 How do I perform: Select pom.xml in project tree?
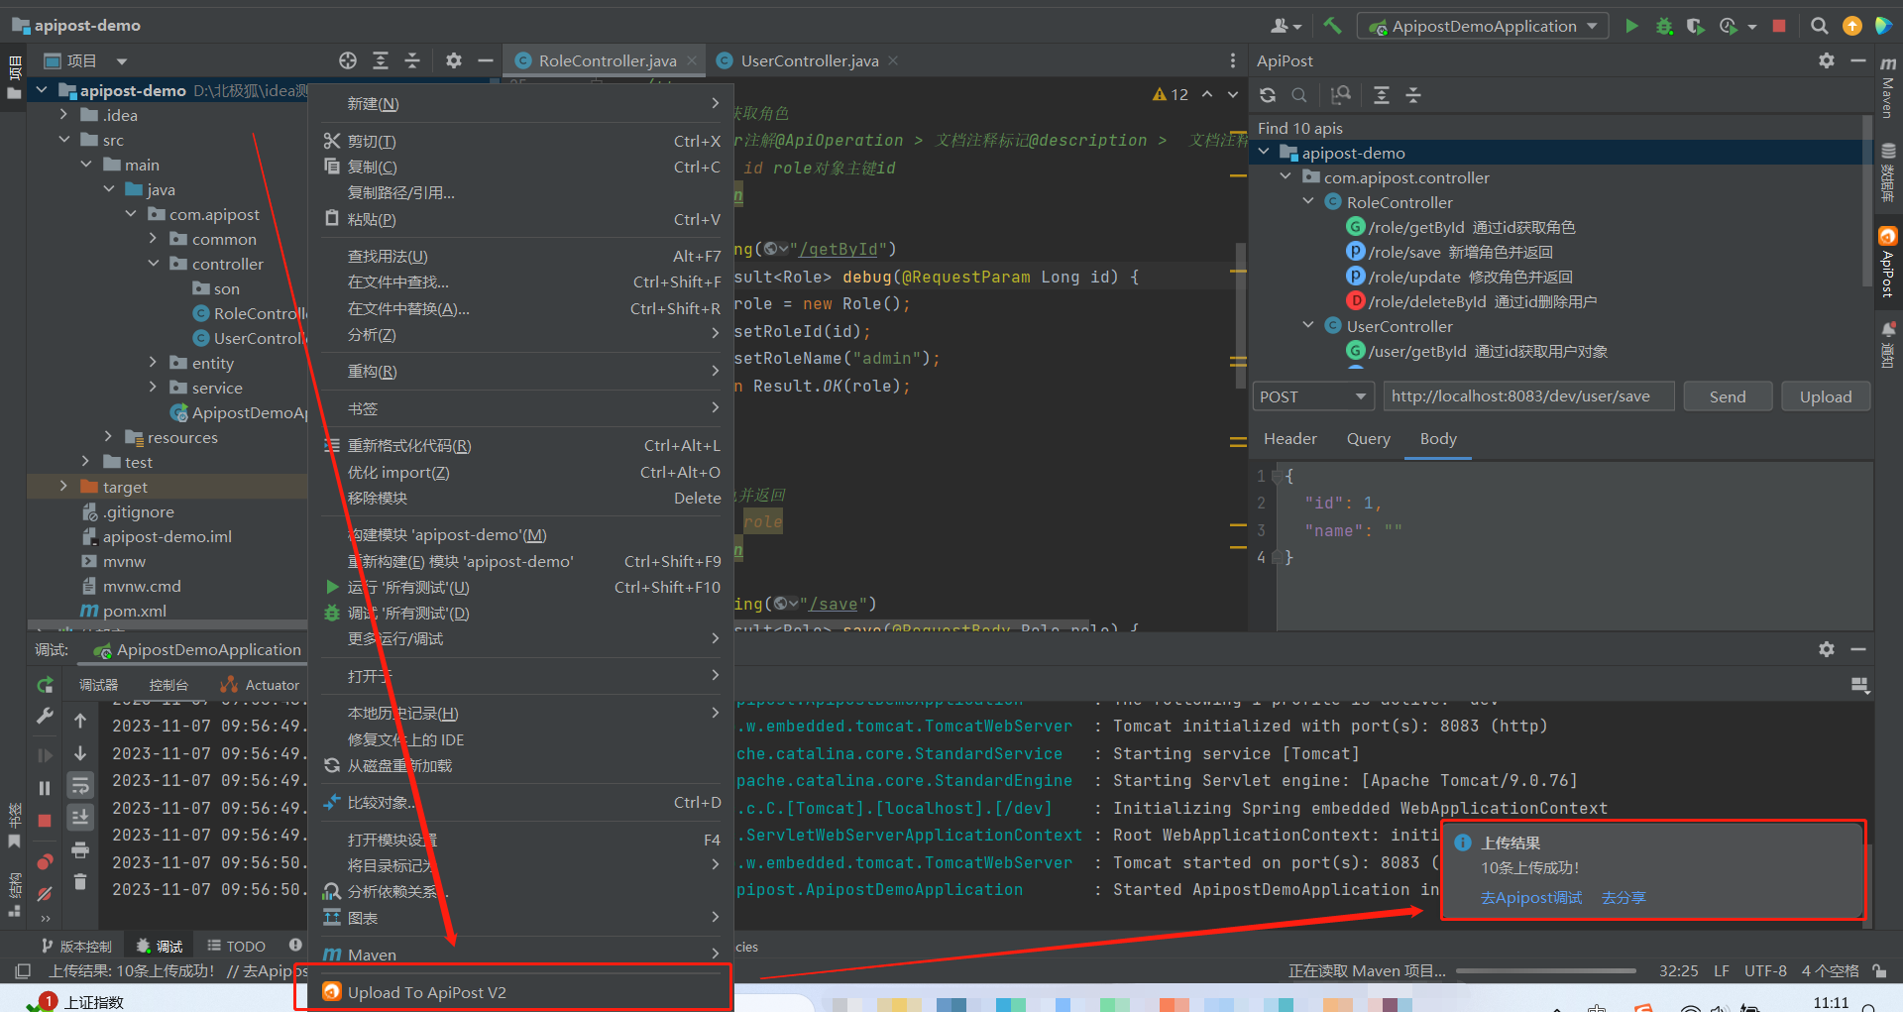point(134,611)
